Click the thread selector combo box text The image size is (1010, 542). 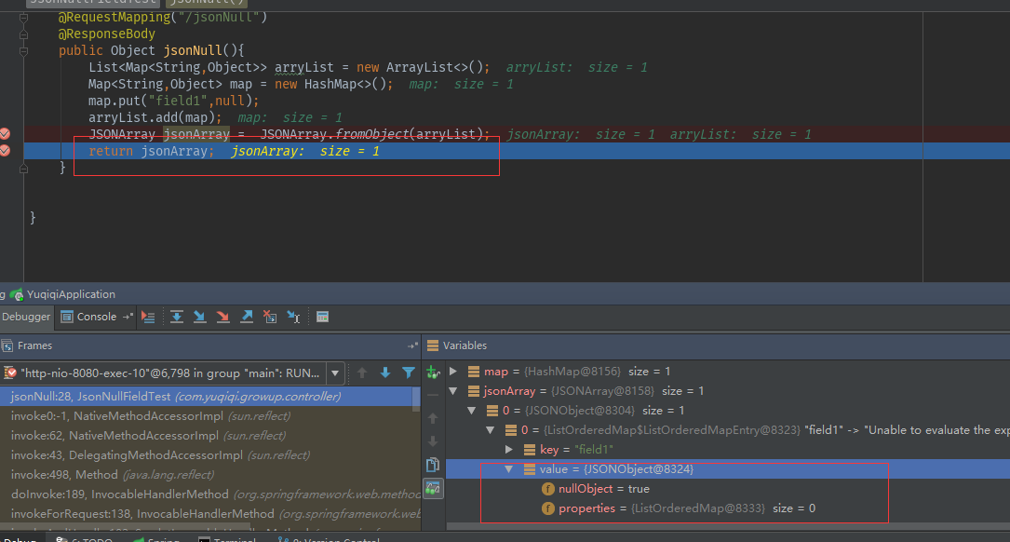(x=170, y=373)
